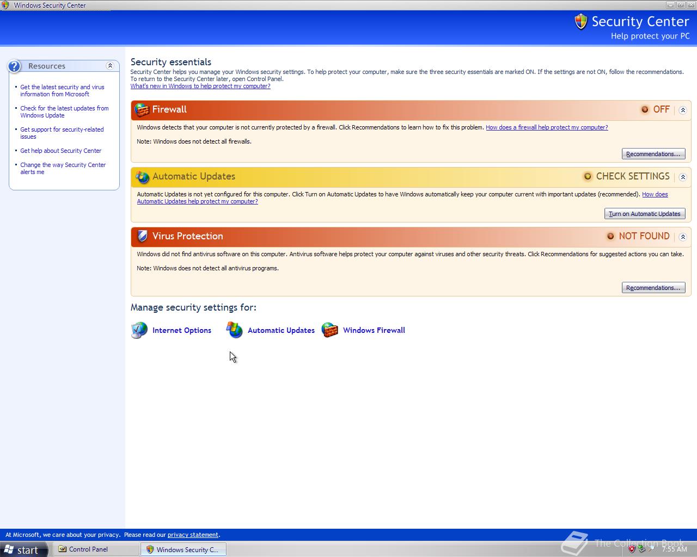Click the Resources panel title
Image resolution: width=697 pixels, height=557 pixels.
[x=47, y=66]
